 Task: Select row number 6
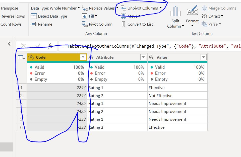click(21, 127)
